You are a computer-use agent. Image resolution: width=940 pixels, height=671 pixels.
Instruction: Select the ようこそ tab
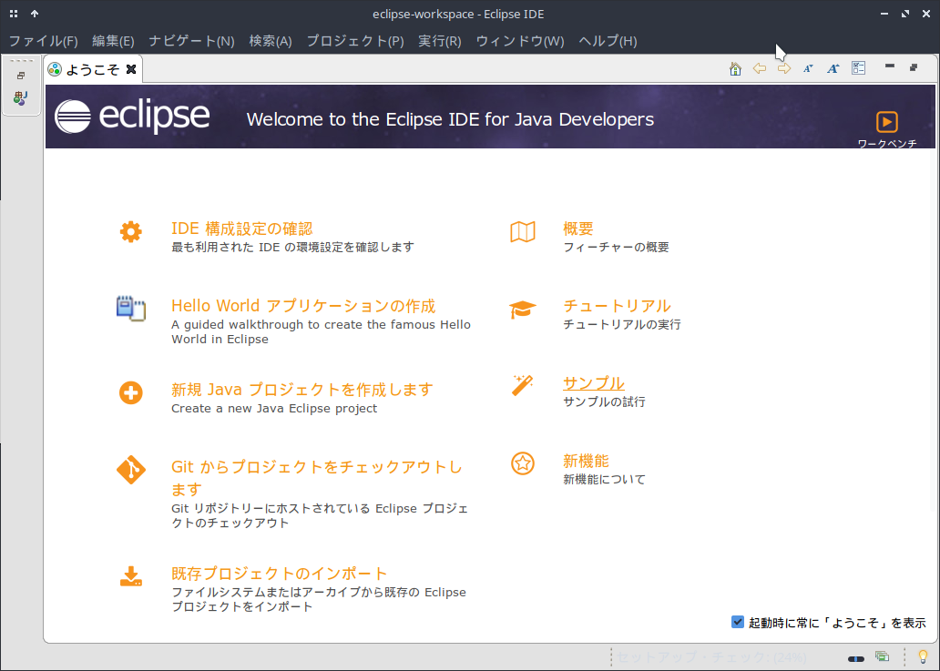[x=92, y=69]
